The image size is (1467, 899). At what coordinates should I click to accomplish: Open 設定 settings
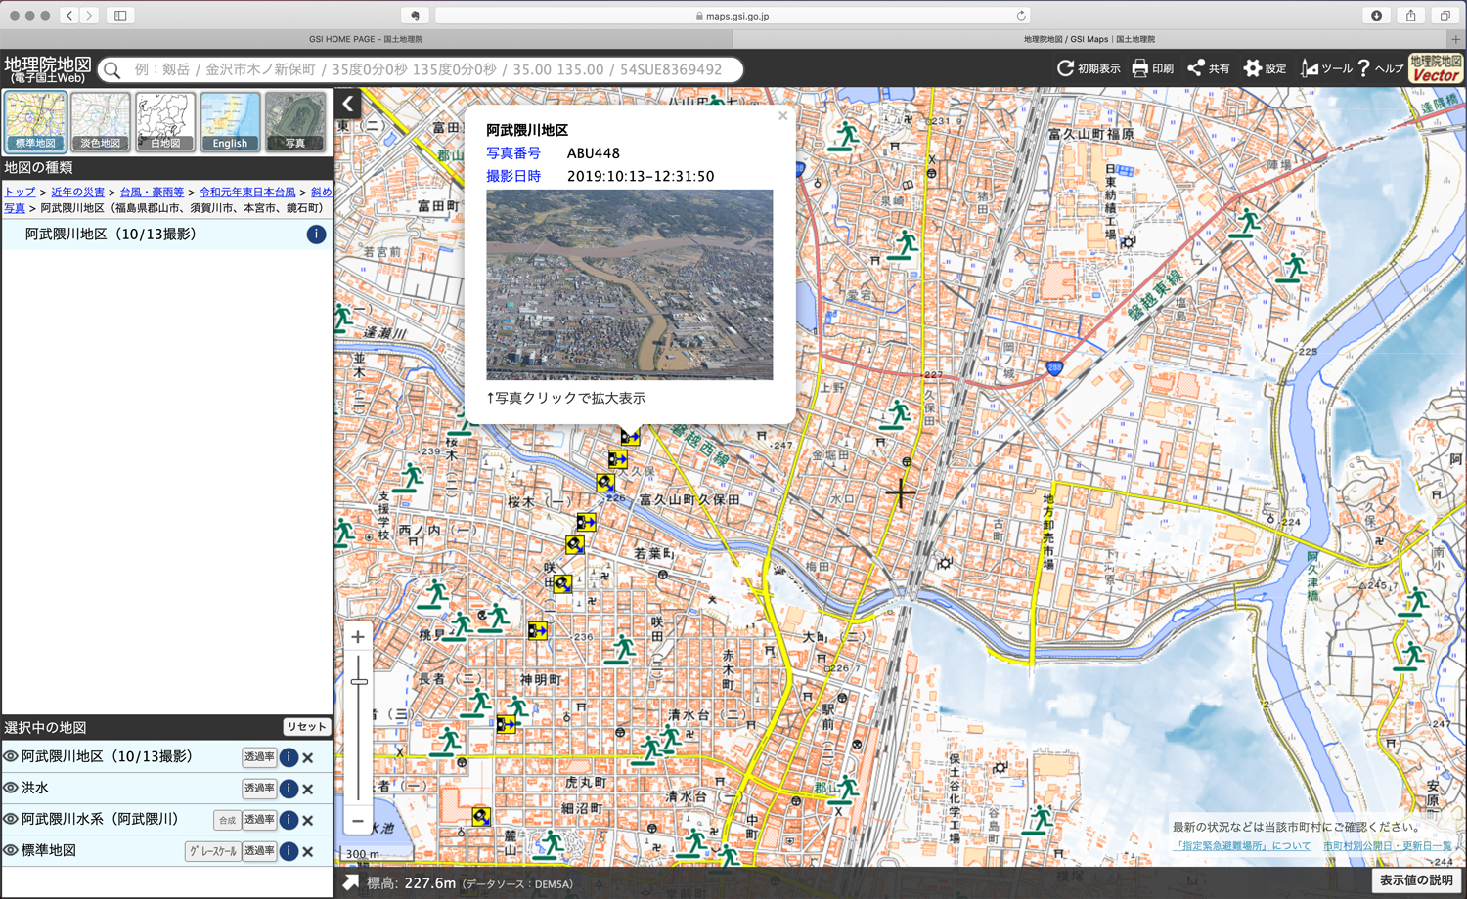pyautogui.click(x=1265, y=68)
